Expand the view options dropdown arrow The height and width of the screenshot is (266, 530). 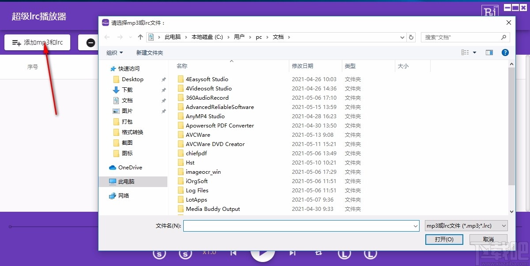(473, 52)
